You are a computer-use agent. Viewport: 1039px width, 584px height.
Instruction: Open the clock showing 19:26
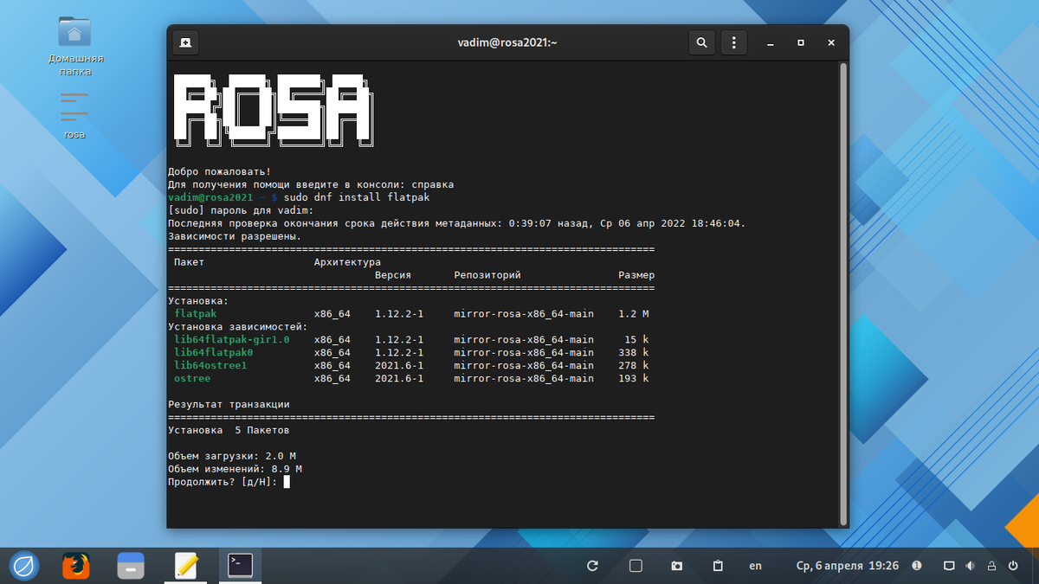coord(848,566)
